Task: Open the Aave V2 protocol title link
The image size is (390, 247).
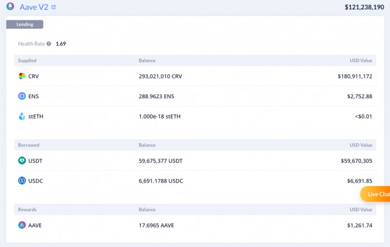Action: (34, 7)
